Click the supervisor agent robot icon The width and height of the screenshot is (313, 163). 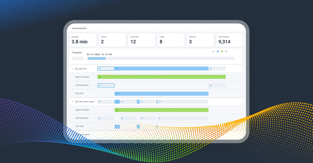tap(76, 69)
